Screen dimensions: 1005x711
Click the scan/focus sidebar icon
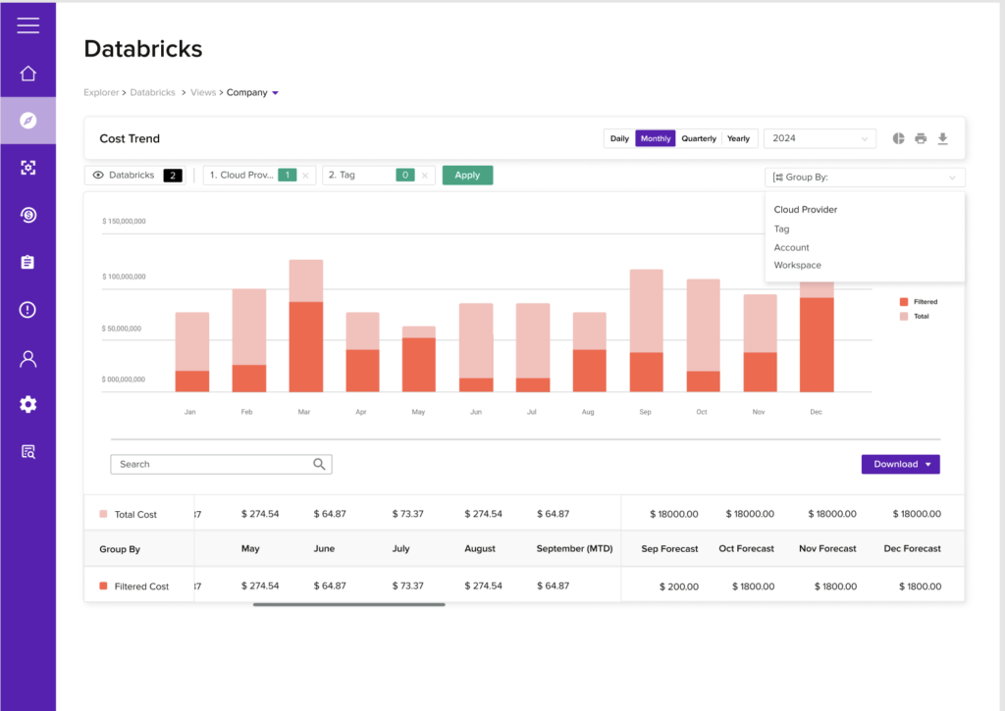[x=27, y=168]
